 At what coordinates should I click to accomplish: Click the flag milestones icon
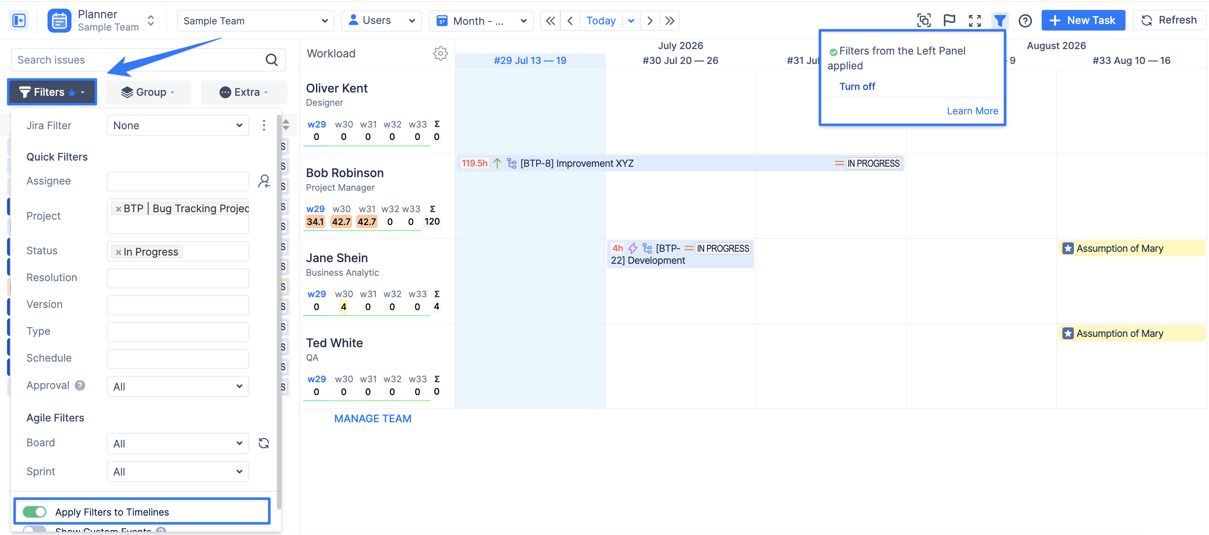(949, 21)
